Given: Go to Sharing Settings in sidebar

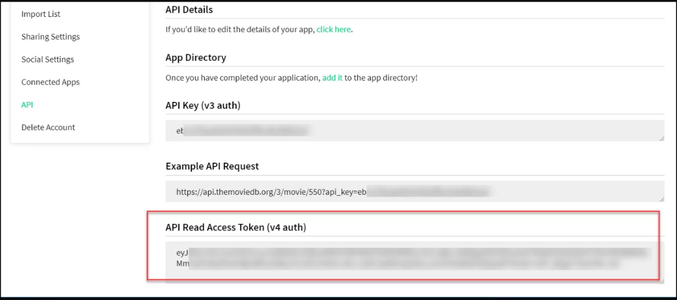Looking at the screenshot, I should pos(50,37).
